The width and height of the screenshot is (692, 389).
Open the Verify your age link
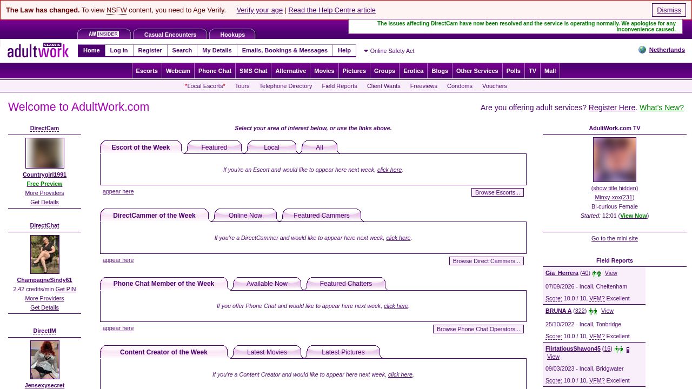coord(259,10)
